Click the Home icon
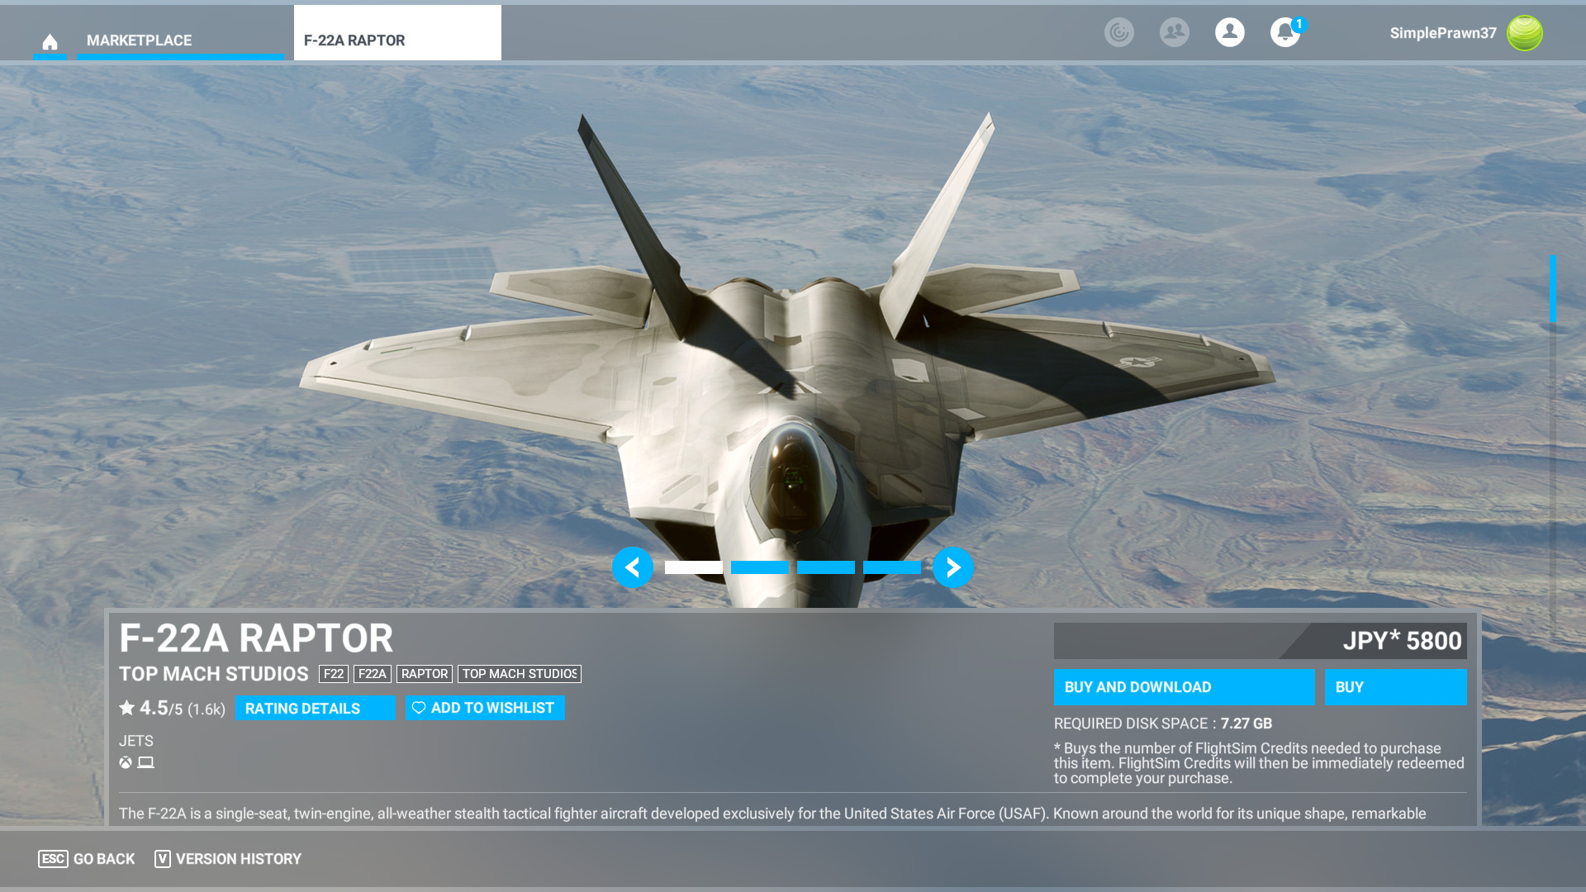 (x=50, y=41)
